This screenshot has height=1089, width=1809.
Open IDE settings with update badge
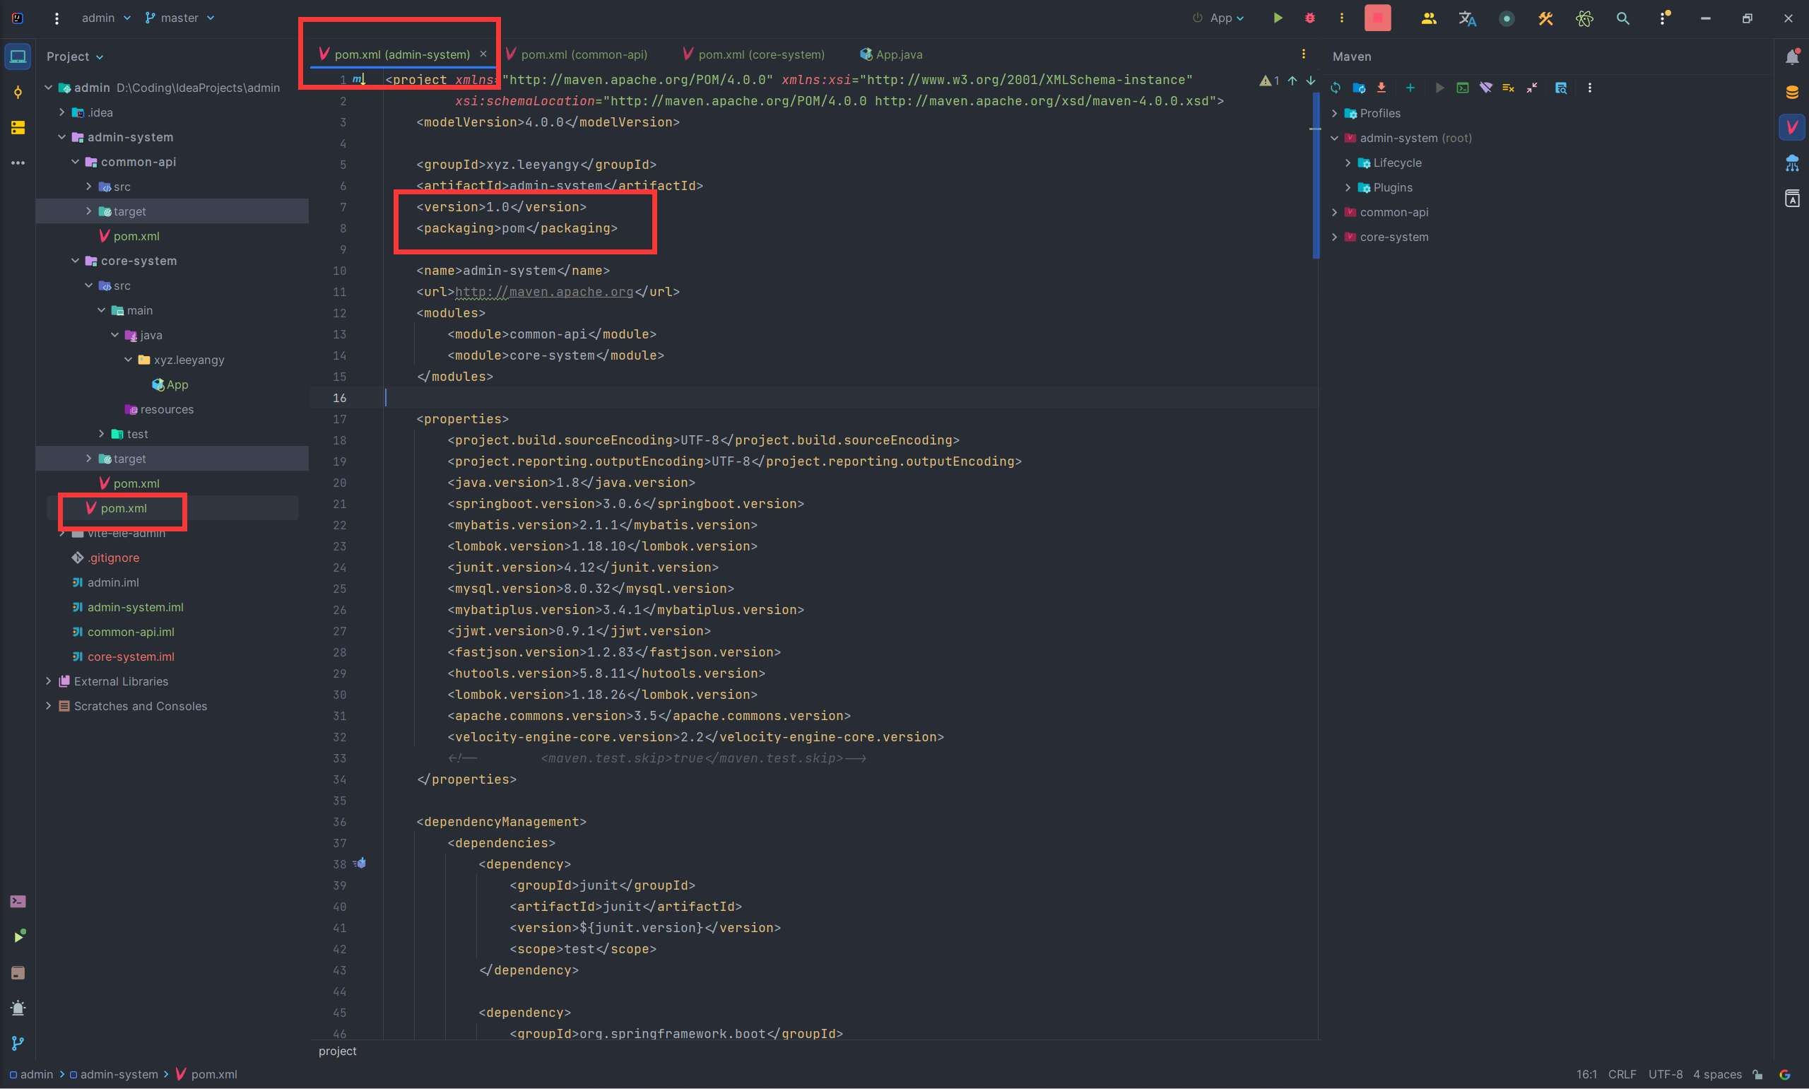pos(1663,18)
